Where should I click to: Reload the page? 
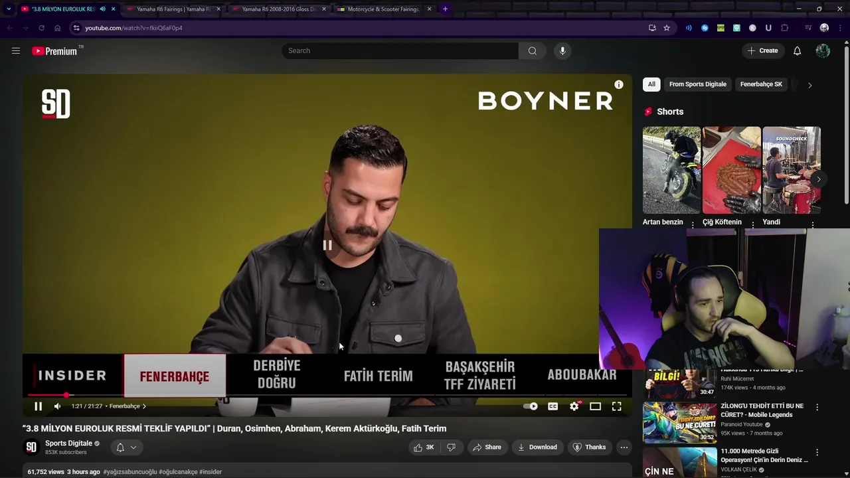(x=41, y=28)
